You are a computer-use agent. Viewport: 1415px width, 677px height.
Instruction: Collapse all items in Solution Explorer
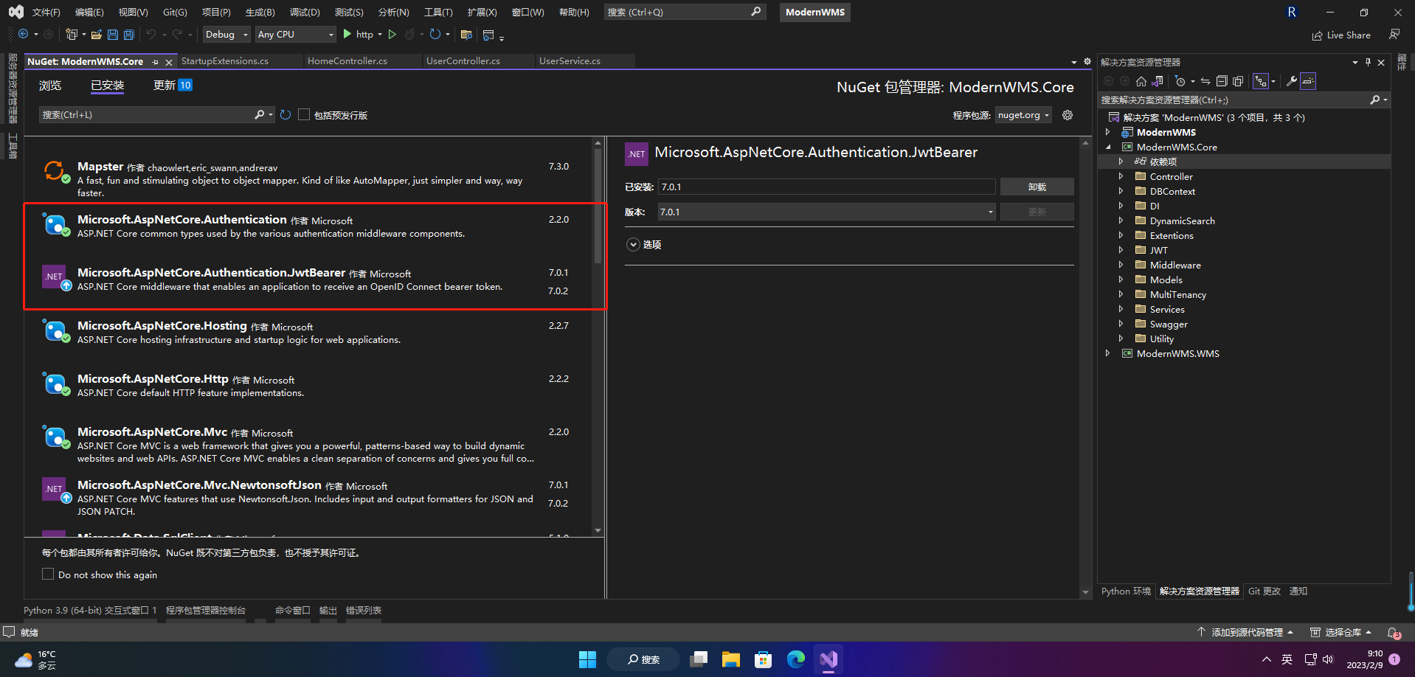(1222, 81)
